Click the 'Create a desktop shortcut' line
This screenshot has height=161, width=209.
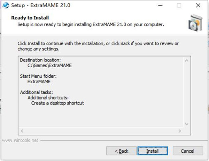[x=57, y=103]
